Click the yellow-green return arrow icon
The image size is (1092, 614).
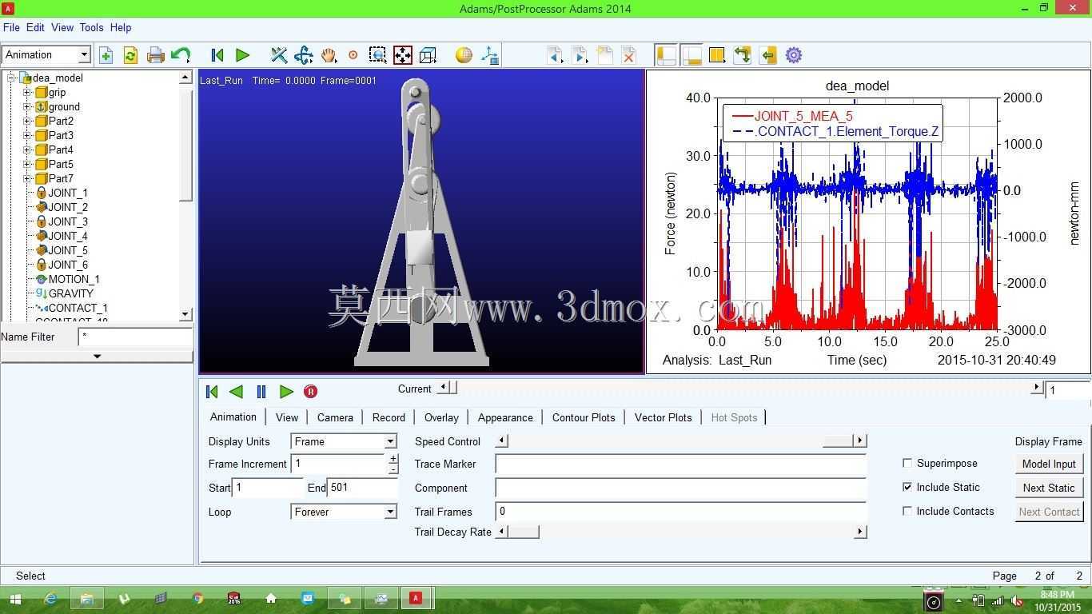click(768, 55)
